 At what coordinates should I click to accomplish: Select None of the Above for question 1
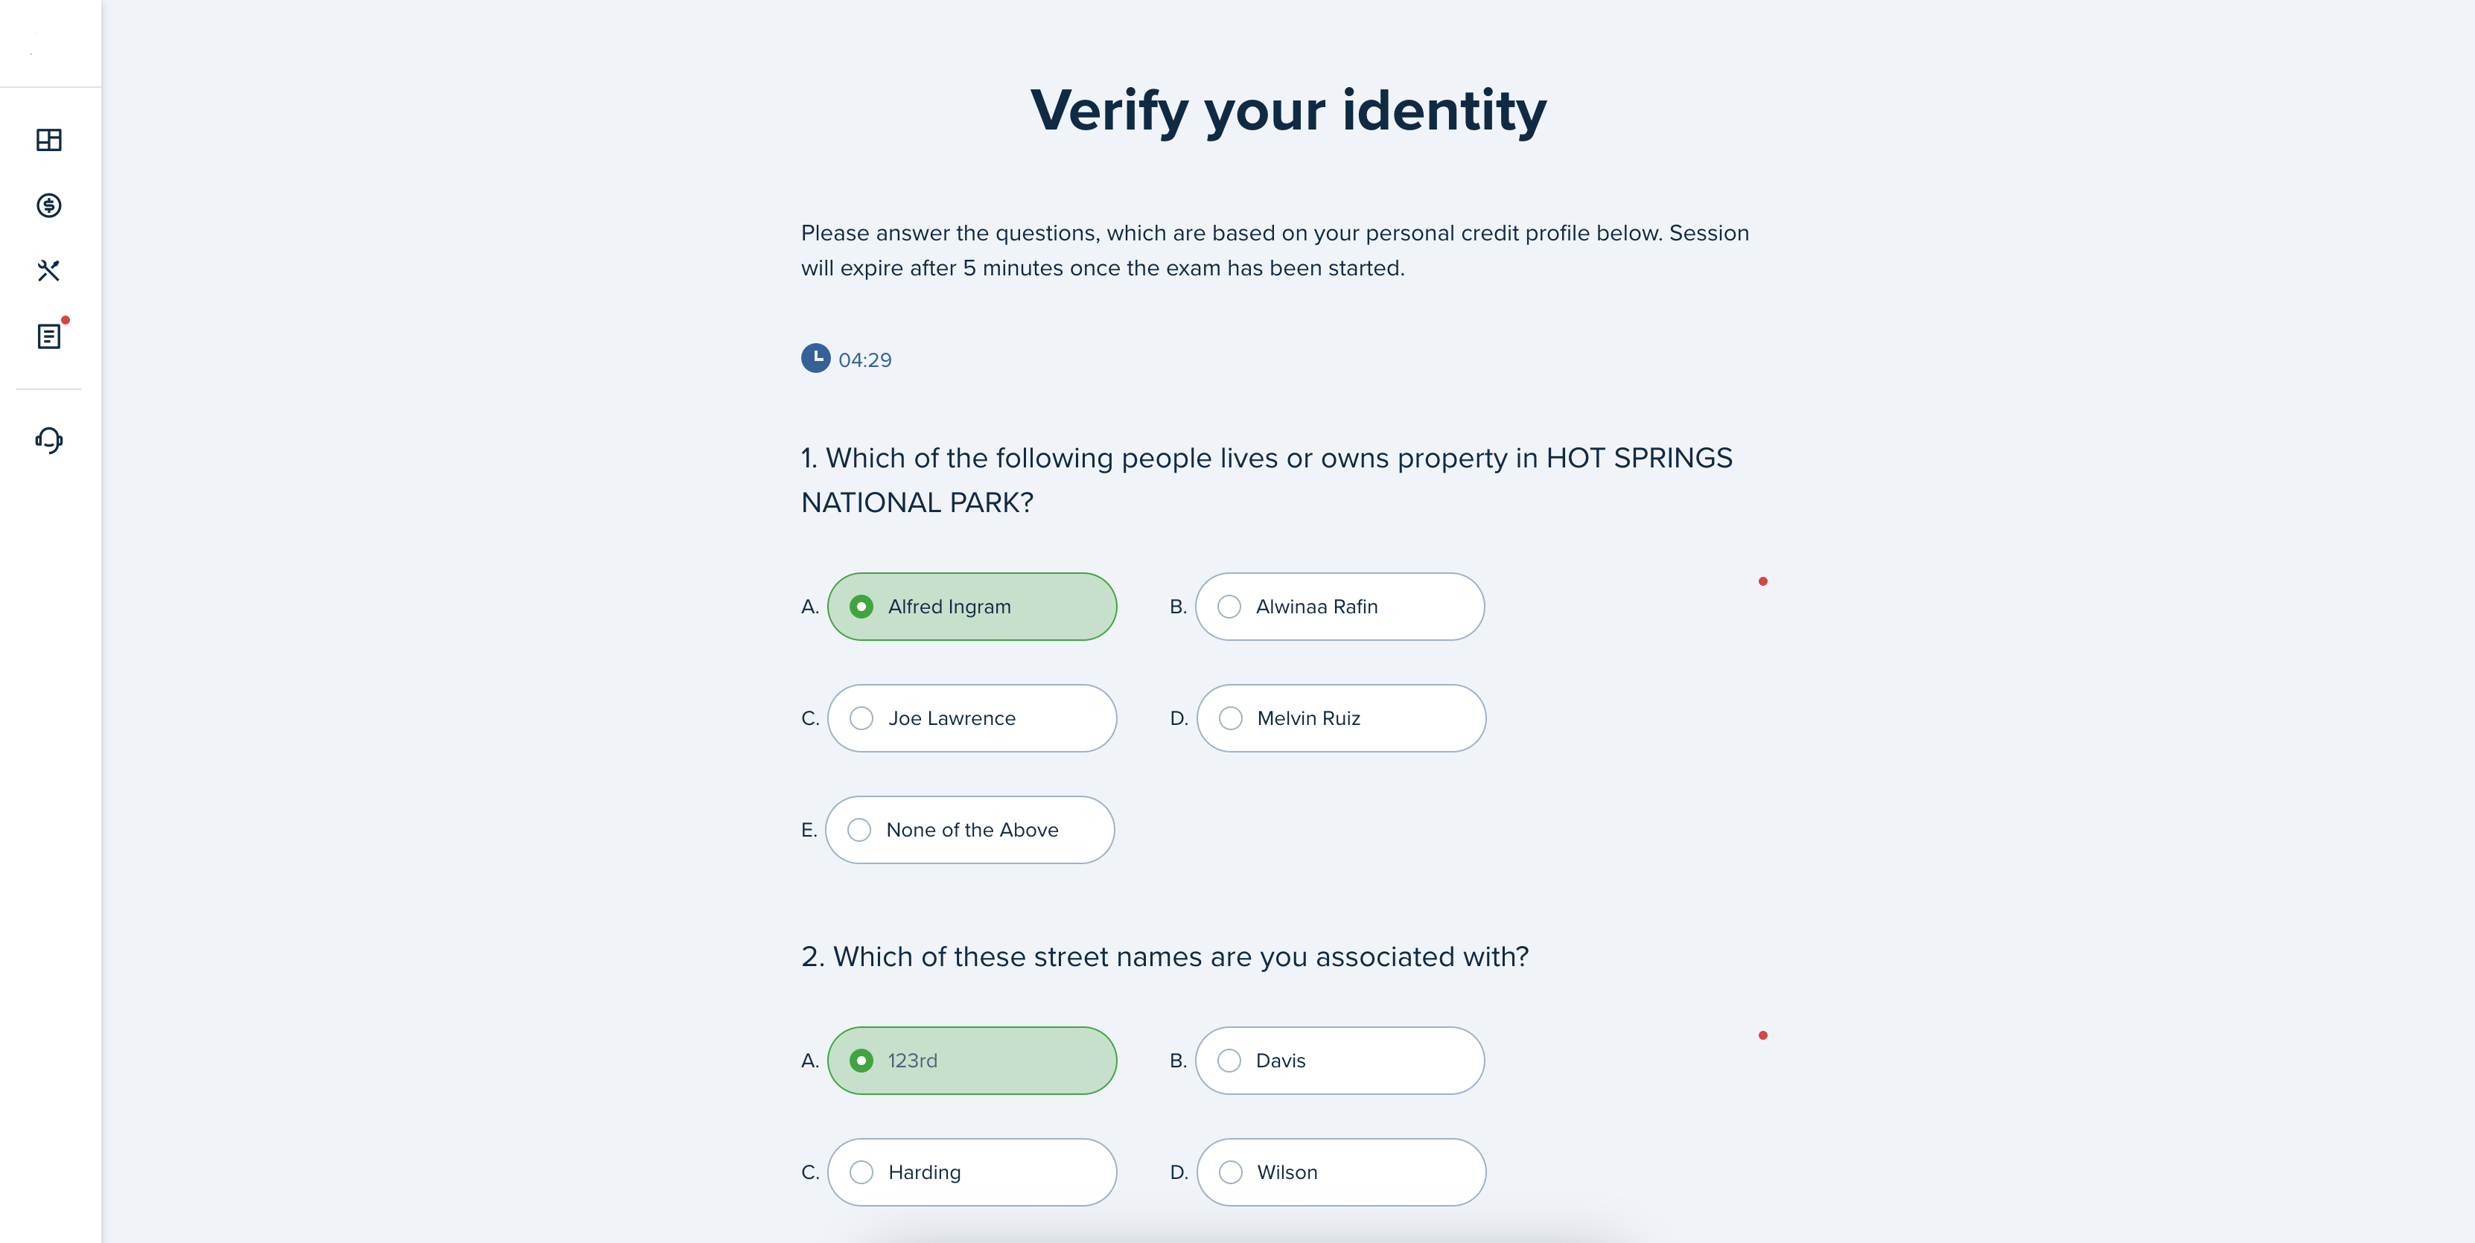[969, 830]
